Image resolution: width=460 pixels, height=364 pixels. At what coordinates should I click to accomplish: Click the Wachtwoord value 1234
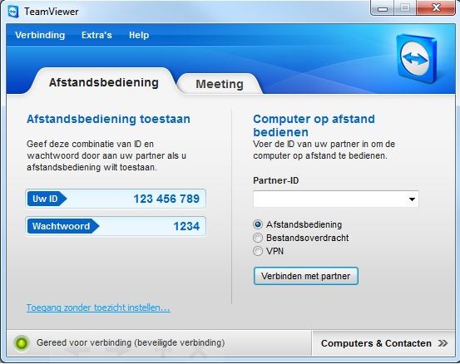tap(186, 226)
